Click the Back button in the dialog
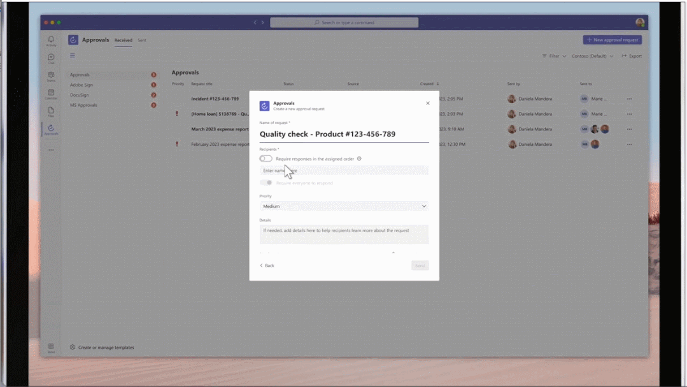The width and height of the screenshot is (687, 387). click(x=267, y=265)
